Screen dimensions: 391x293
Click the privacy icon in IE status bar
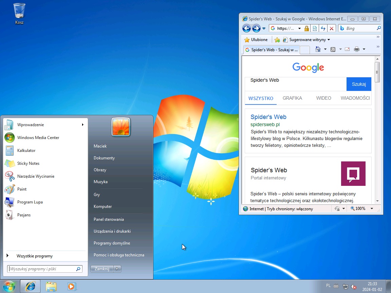pos(337,209)
